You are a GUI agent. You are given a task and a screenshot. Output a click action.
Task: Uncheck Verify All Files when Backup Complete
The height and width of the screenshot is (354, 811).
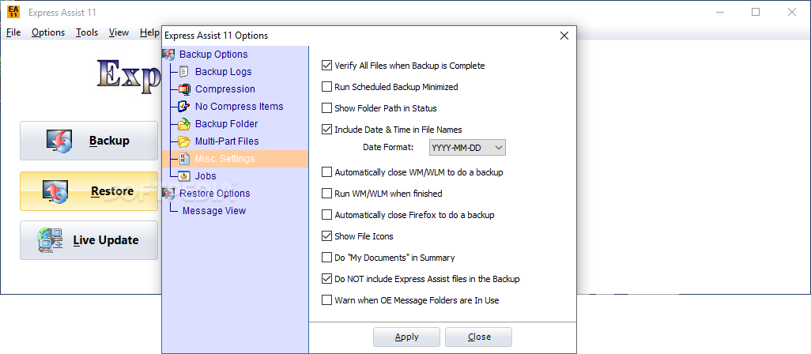pos(326,66)
